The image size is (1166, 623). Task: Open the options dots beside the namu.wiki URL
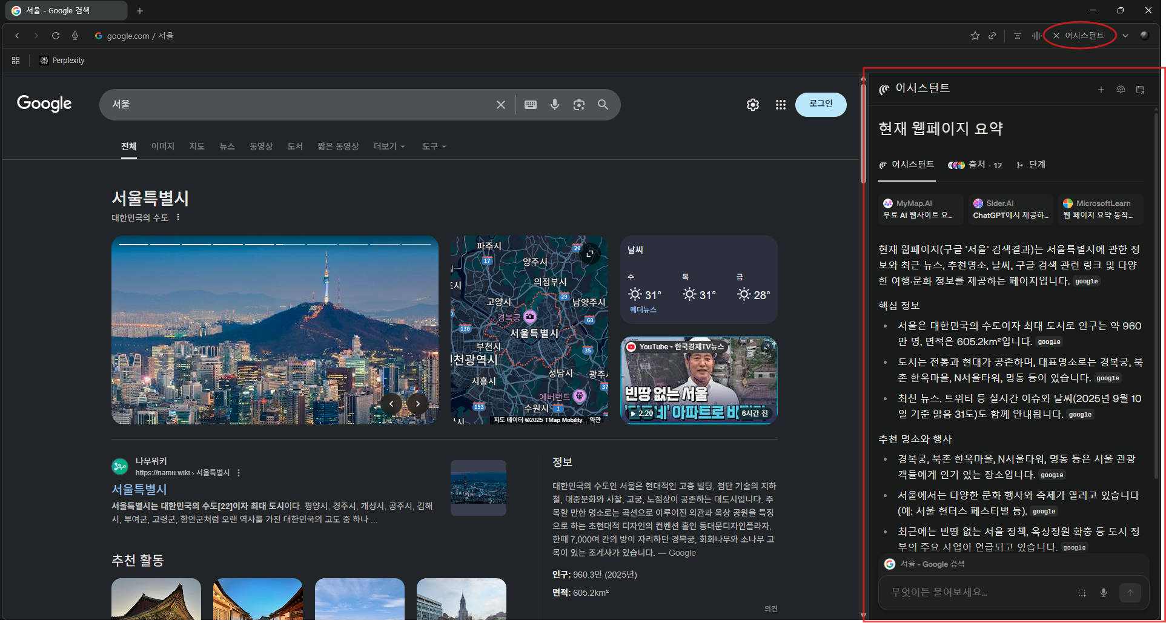[x=239, y=473]
